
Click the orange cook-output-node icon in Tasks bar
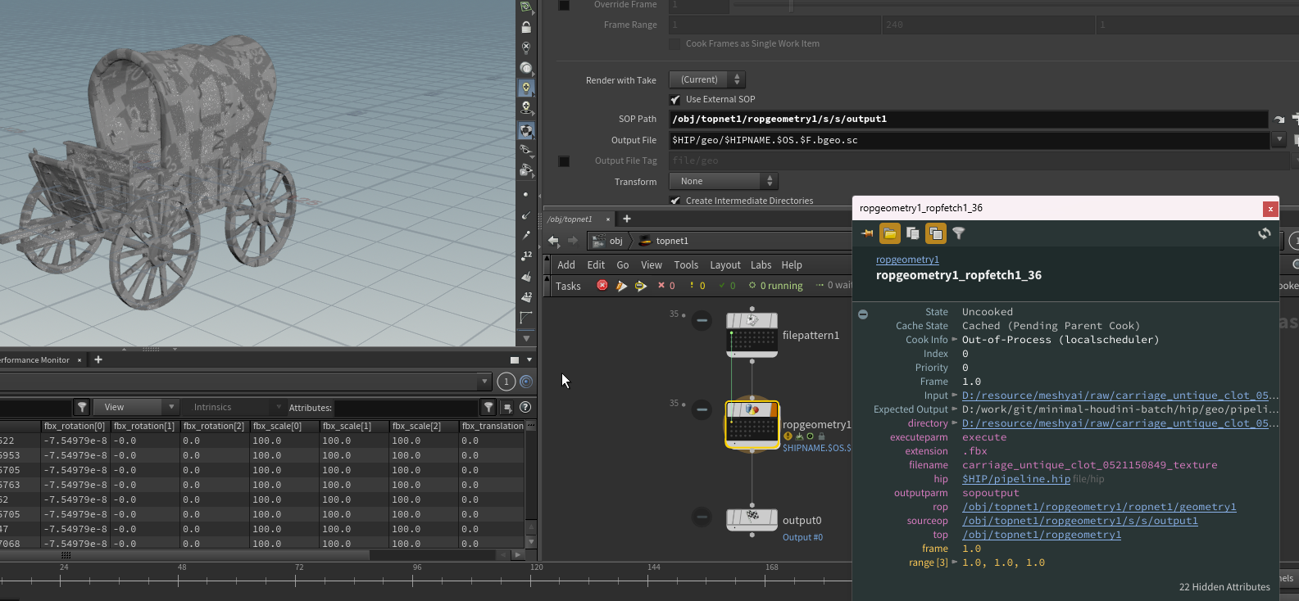tap(621, 286)
